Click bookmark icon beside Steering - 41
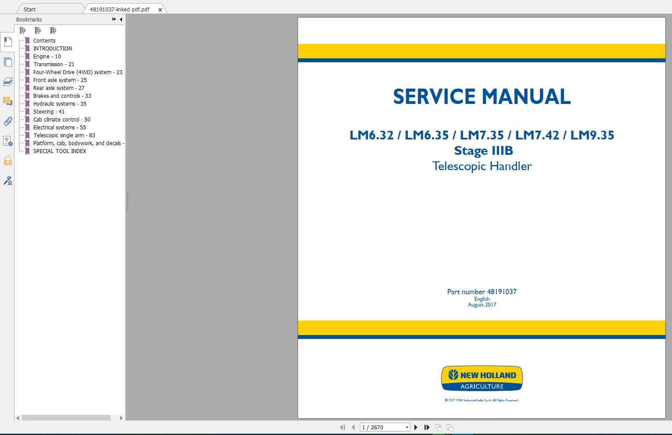 (x=27, y=112)
